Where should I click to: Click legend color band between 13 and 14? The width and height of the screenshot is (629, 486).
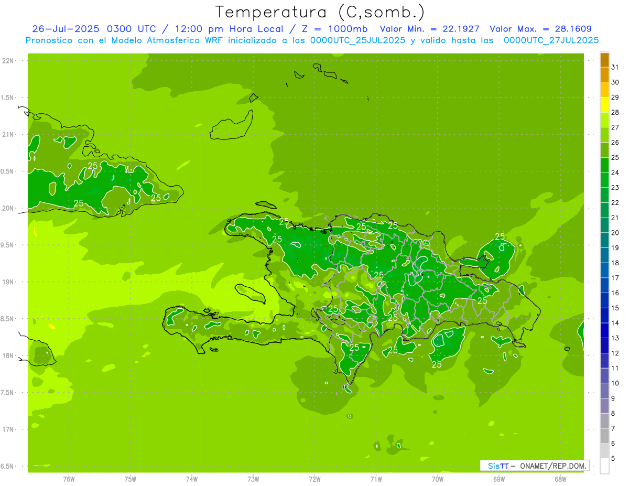[x=604, y=331]
